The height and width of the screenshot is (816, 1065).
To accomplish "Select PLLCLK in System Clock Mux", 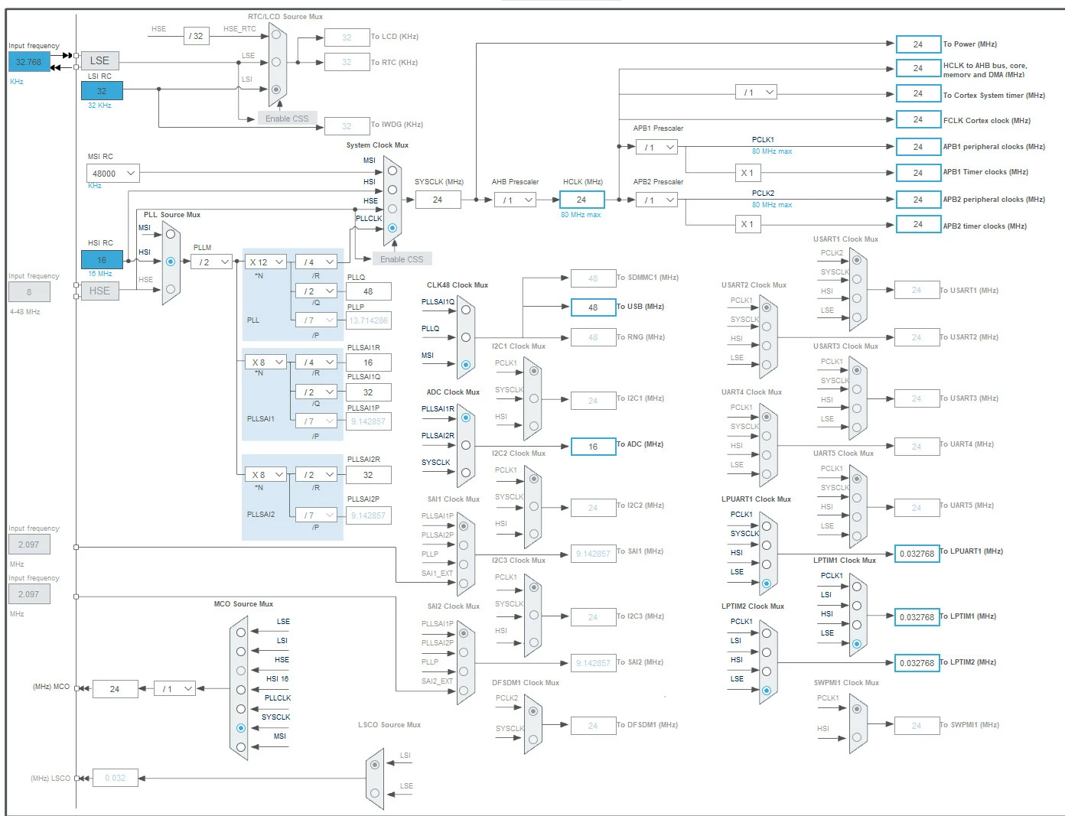I will (392, 228).
